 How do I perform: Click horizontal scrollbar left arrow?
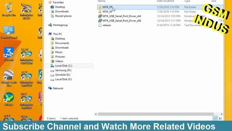point(96,114)
